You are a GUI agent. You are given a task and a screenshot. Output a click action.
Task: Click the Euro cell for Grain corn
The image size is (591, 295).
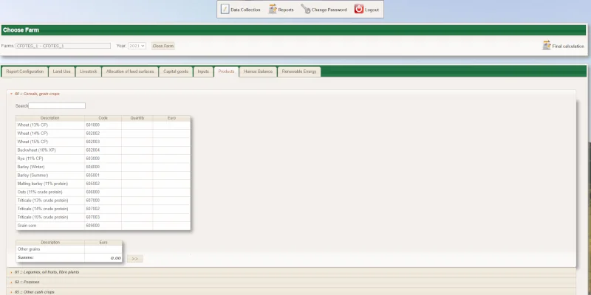[x=171, y=226]
